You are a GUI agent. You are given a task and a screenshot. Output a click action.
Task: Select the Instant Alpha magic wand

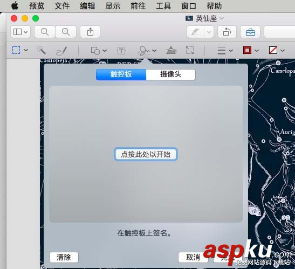(x=41, y=50)
